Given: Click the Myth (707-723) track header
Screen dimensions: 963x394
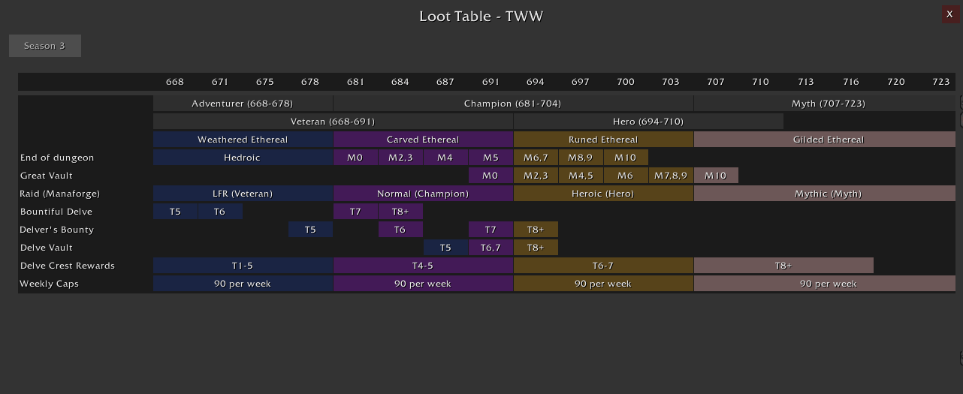Looking at the screenshot, I should pyautogui.click(x=825, y=104).
